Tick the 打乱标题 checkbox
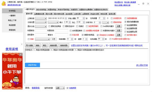 click(x=71, y=35)
